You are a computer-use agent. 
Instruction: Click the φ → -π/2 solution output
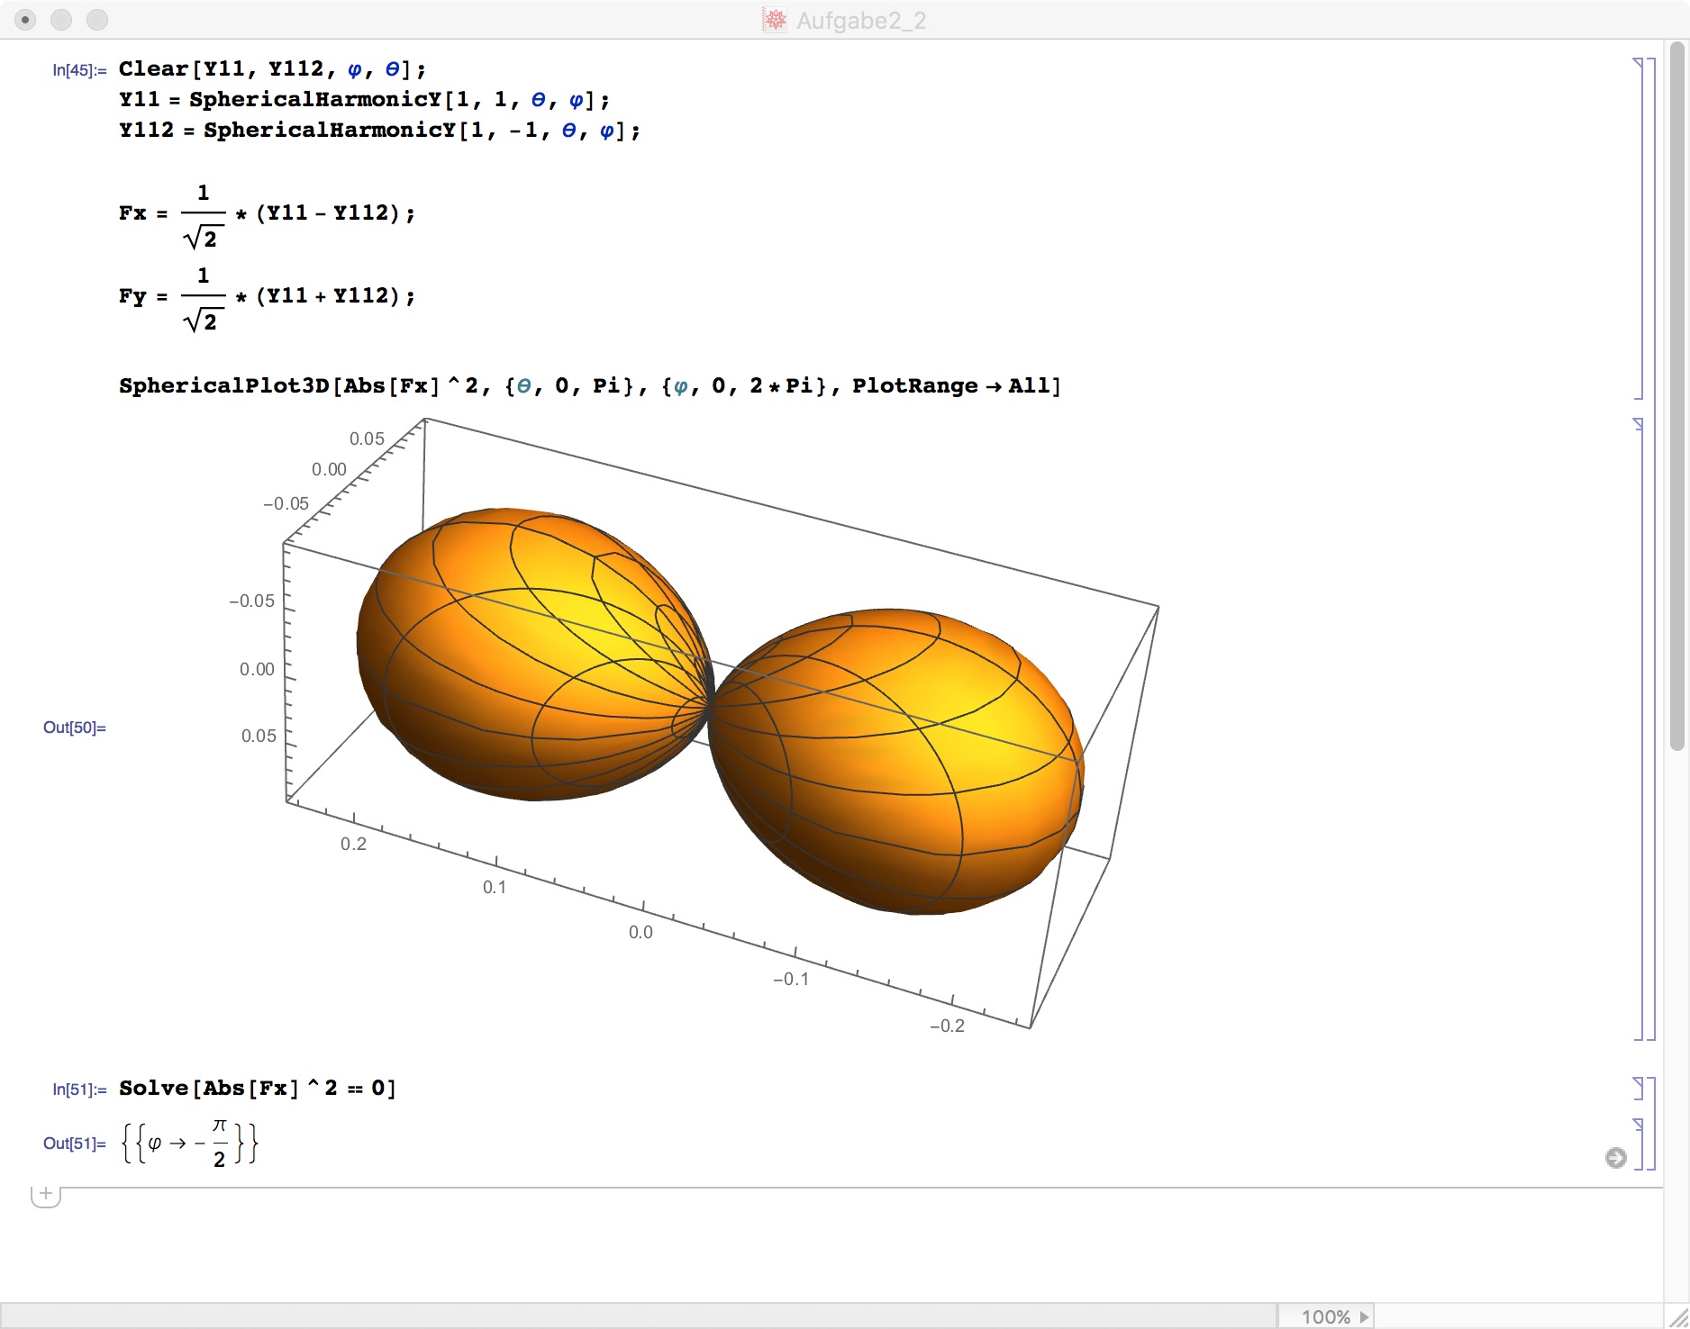tap(189, 1144)
